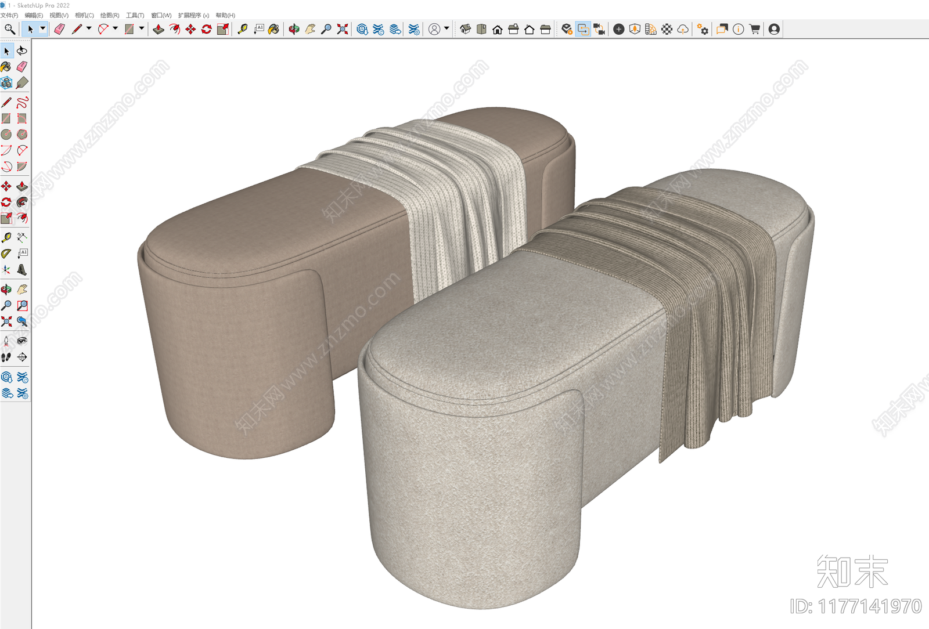The width and height of the screenshot is (929, 629).
Task: Switch to the Top view
Action: pyautogui.click(x=481, y=29)
